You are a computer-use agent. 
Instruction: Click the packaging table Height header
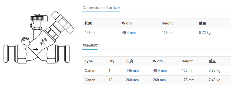click(187, 61)
